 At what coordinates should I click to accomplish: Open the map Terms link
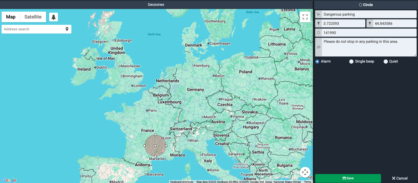307,182
